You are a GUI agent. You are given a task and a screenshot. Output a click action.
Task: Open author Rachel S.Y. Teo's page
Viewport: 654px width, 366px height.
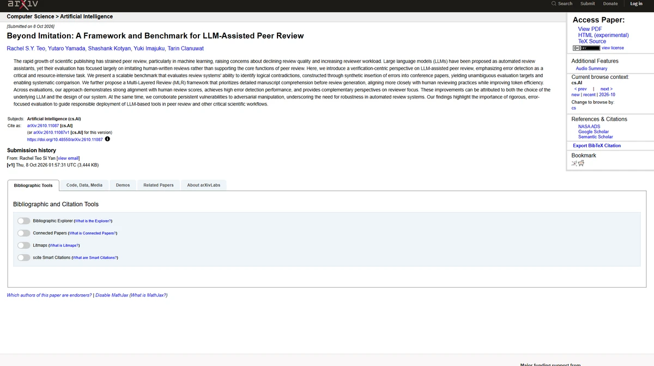coord(26,49)
